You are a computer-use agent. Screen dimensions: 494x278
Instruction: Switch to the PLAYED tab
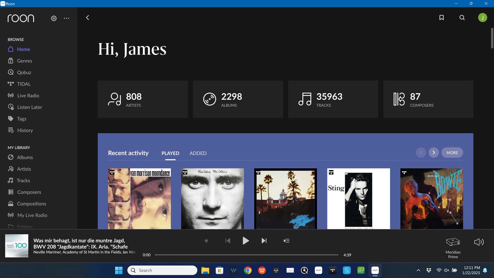tap(170, 153)
